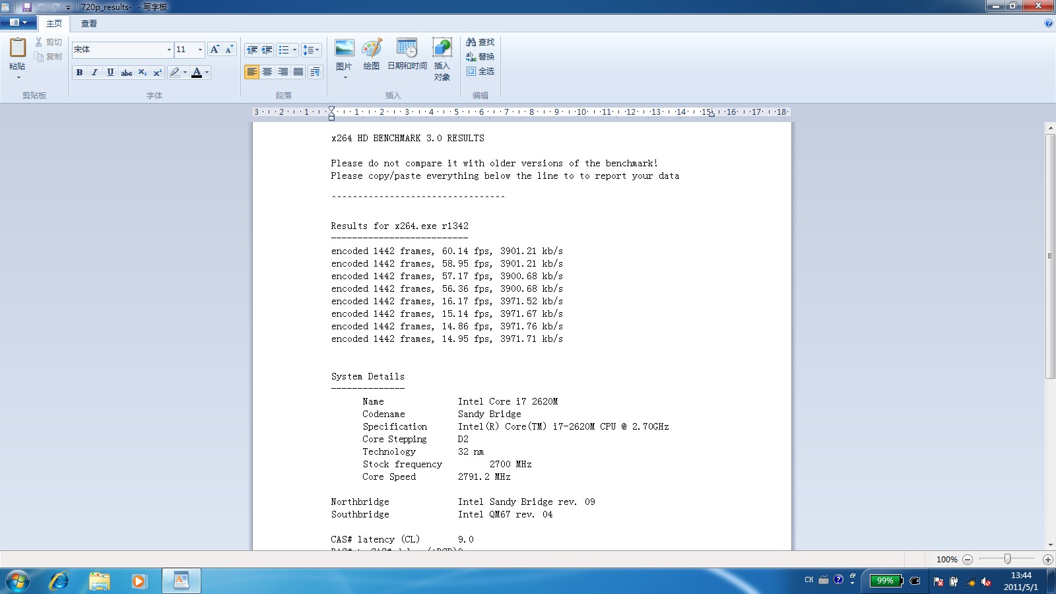Viewport: 1056px width, 594px height.
Task: Click the right indent ruler marker
Action: pos(711,114)
